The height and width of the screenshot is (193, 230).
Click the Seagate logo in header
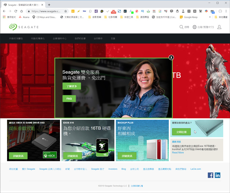point(24,27)
